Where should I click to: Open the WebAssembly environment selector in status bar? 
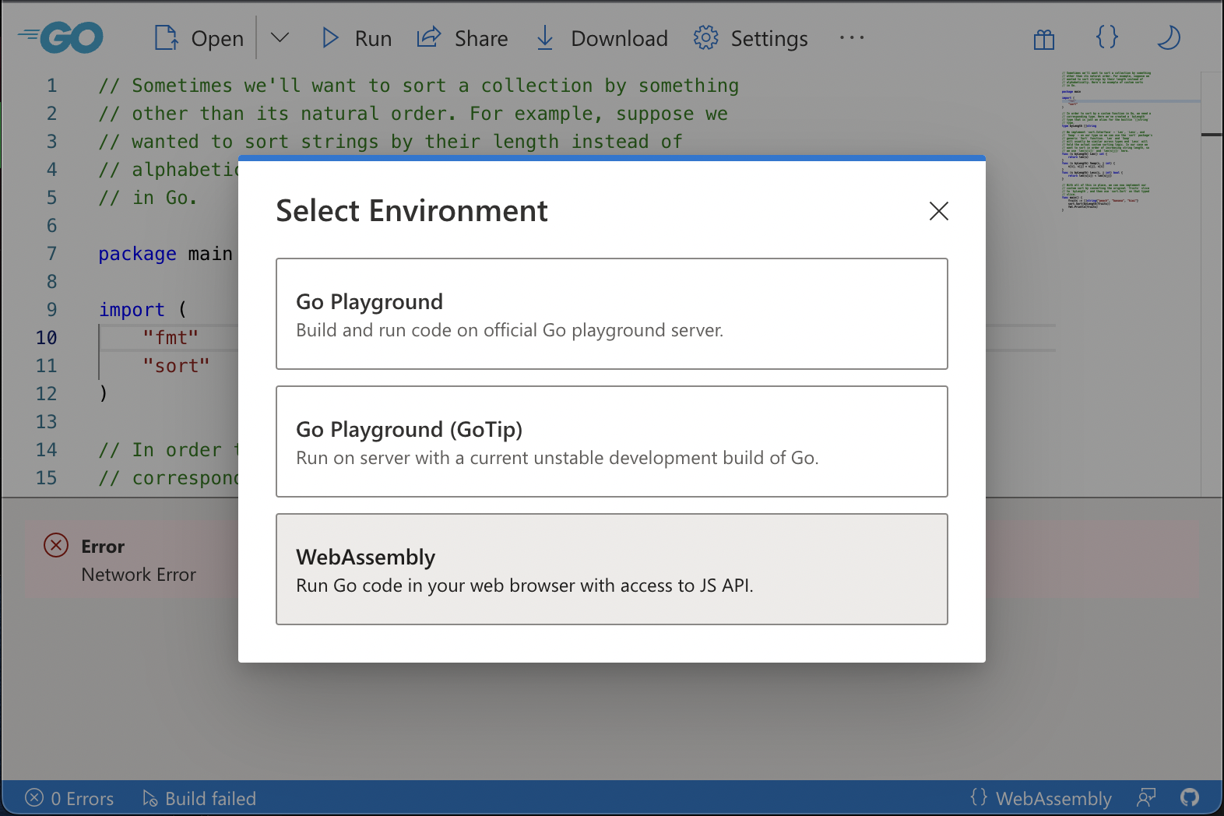(x=1041, y=798)
